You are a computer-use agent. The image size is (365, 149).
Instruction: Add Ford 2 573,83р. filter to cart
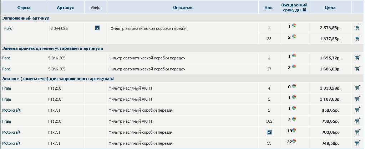[x=358, y=27]
